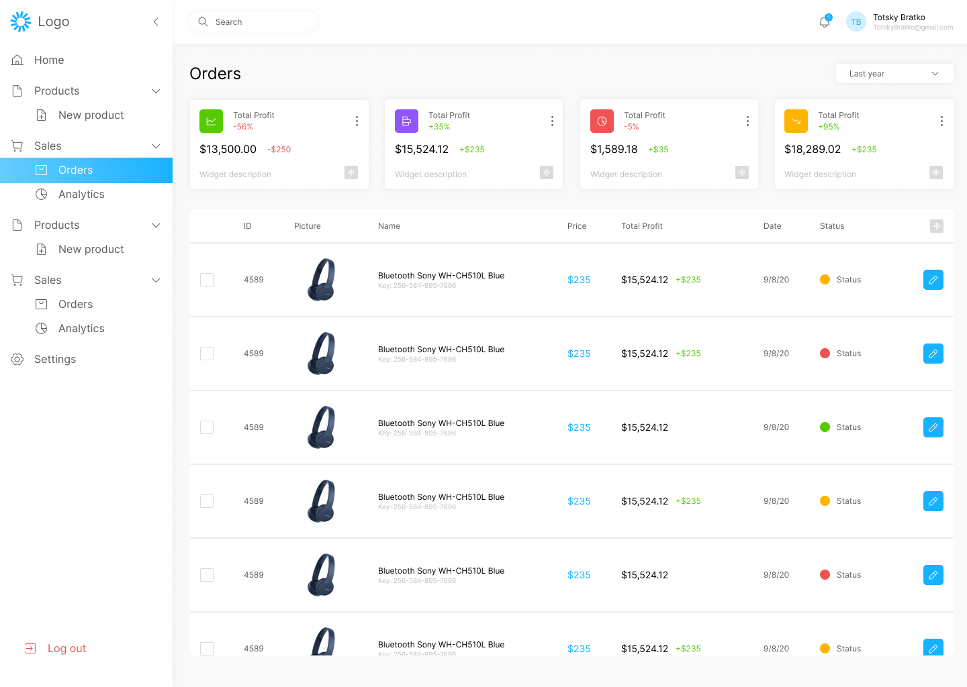Click the TB user avatar
Image resolution: width=967 pixels, height=687 pixels.
click(x=856, y=22)
